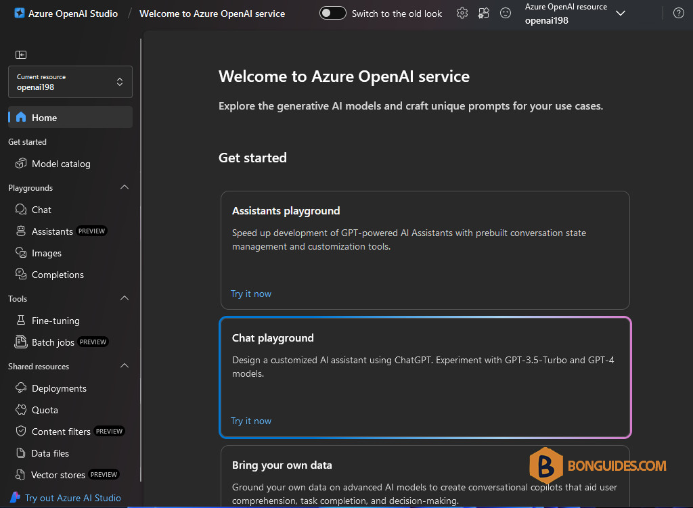Click the Azure OpenAI Studio logo icon

(x=19, y=14)
